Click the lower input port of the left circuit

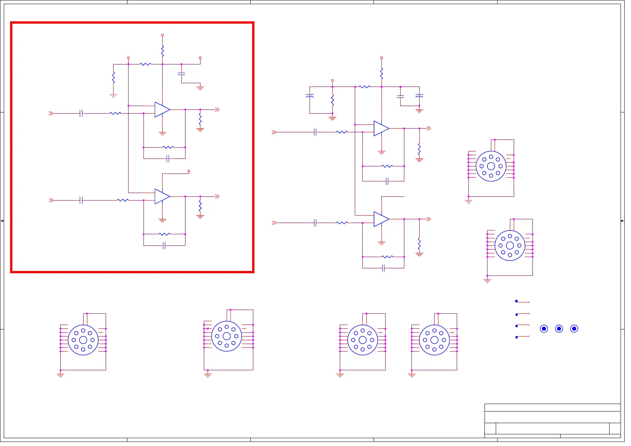pos(51,201)
